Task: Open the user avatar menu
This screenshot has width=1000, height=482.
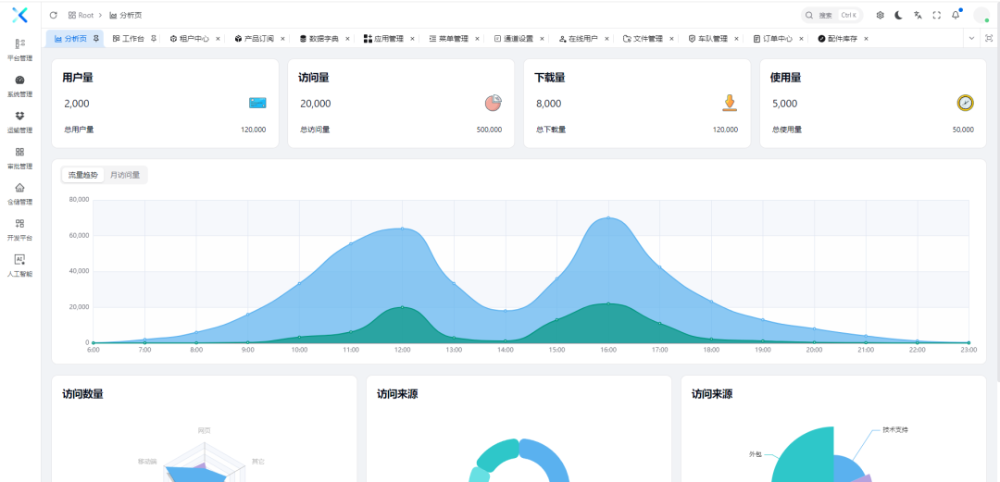Action: (x=981, y=16)
